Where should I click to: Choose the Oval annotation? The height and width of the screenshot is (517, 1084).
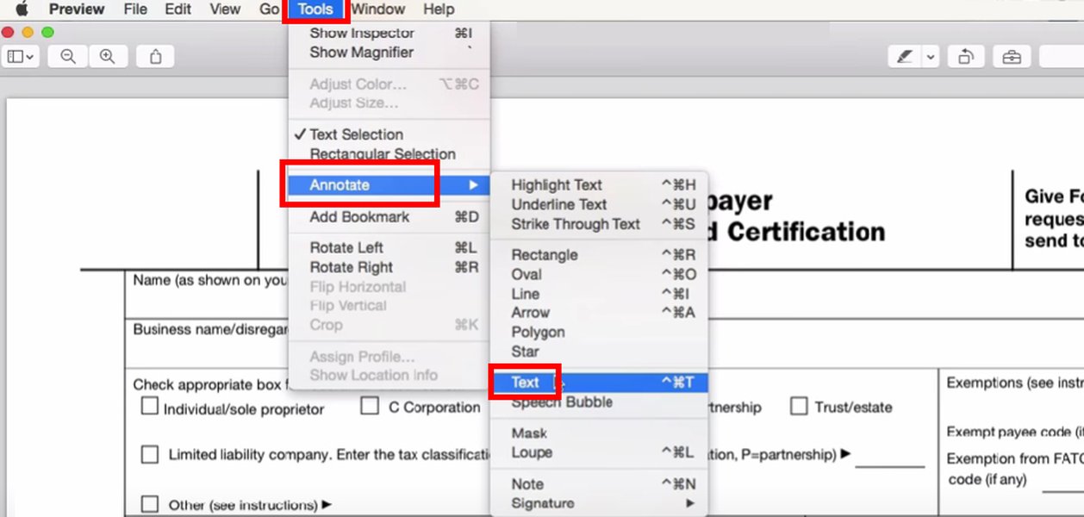point(599,275)
